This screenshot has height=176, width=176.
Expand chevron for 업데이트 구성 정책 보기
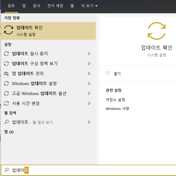coord(89,64)
